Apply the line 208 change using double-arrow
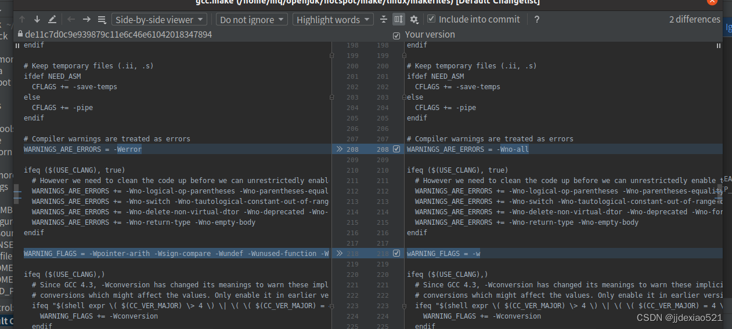 pyautogui.click(x=339, y=149)
